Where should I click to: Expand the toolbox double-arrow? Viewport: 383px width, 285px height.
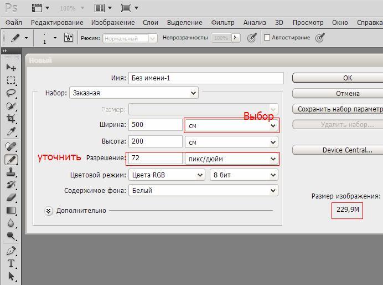pos(4,50)
